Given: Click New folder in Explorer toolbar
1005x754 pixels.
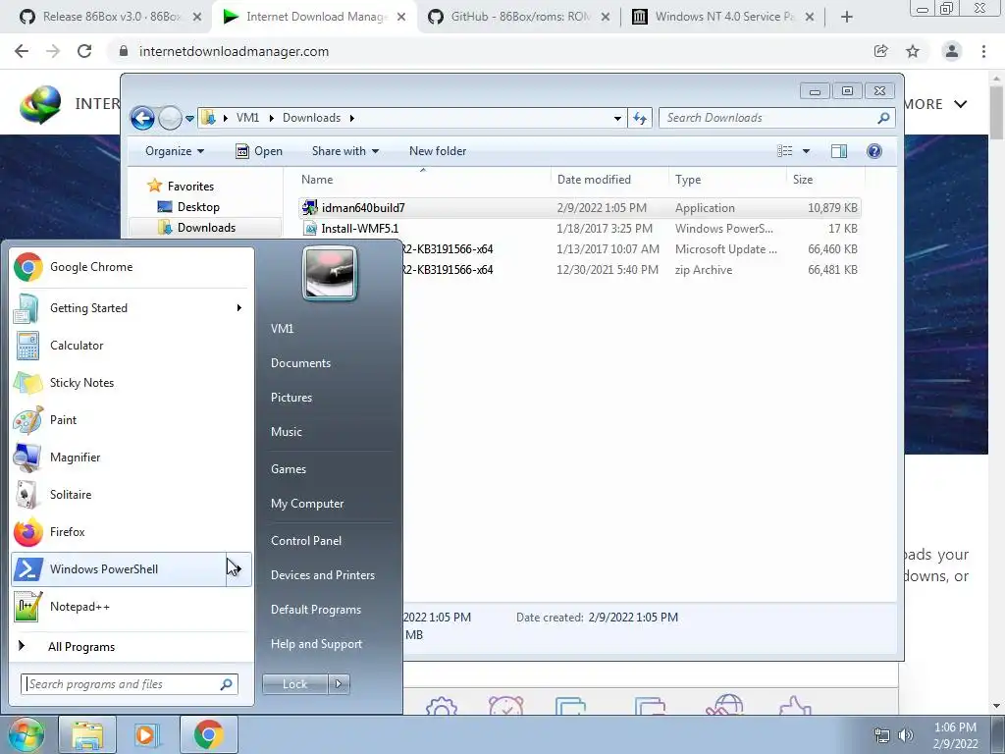Looking at the screenshot, I should [438, 151].
